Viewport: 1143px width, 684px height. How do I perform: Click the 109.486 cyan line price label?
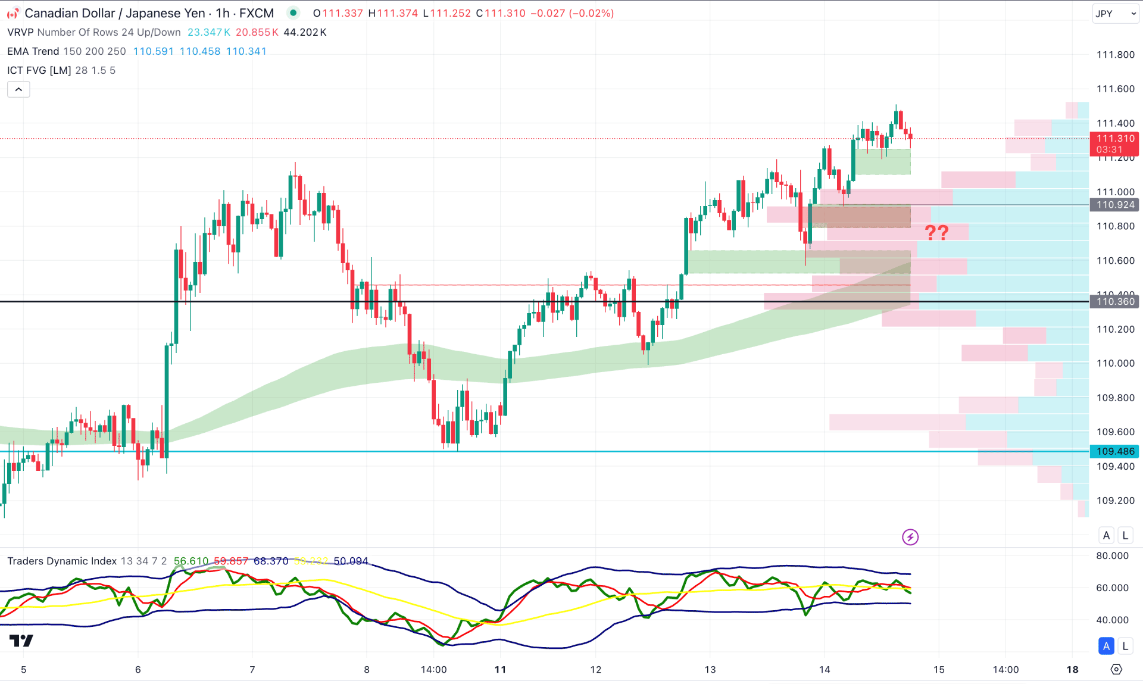tap(1115, 451)
